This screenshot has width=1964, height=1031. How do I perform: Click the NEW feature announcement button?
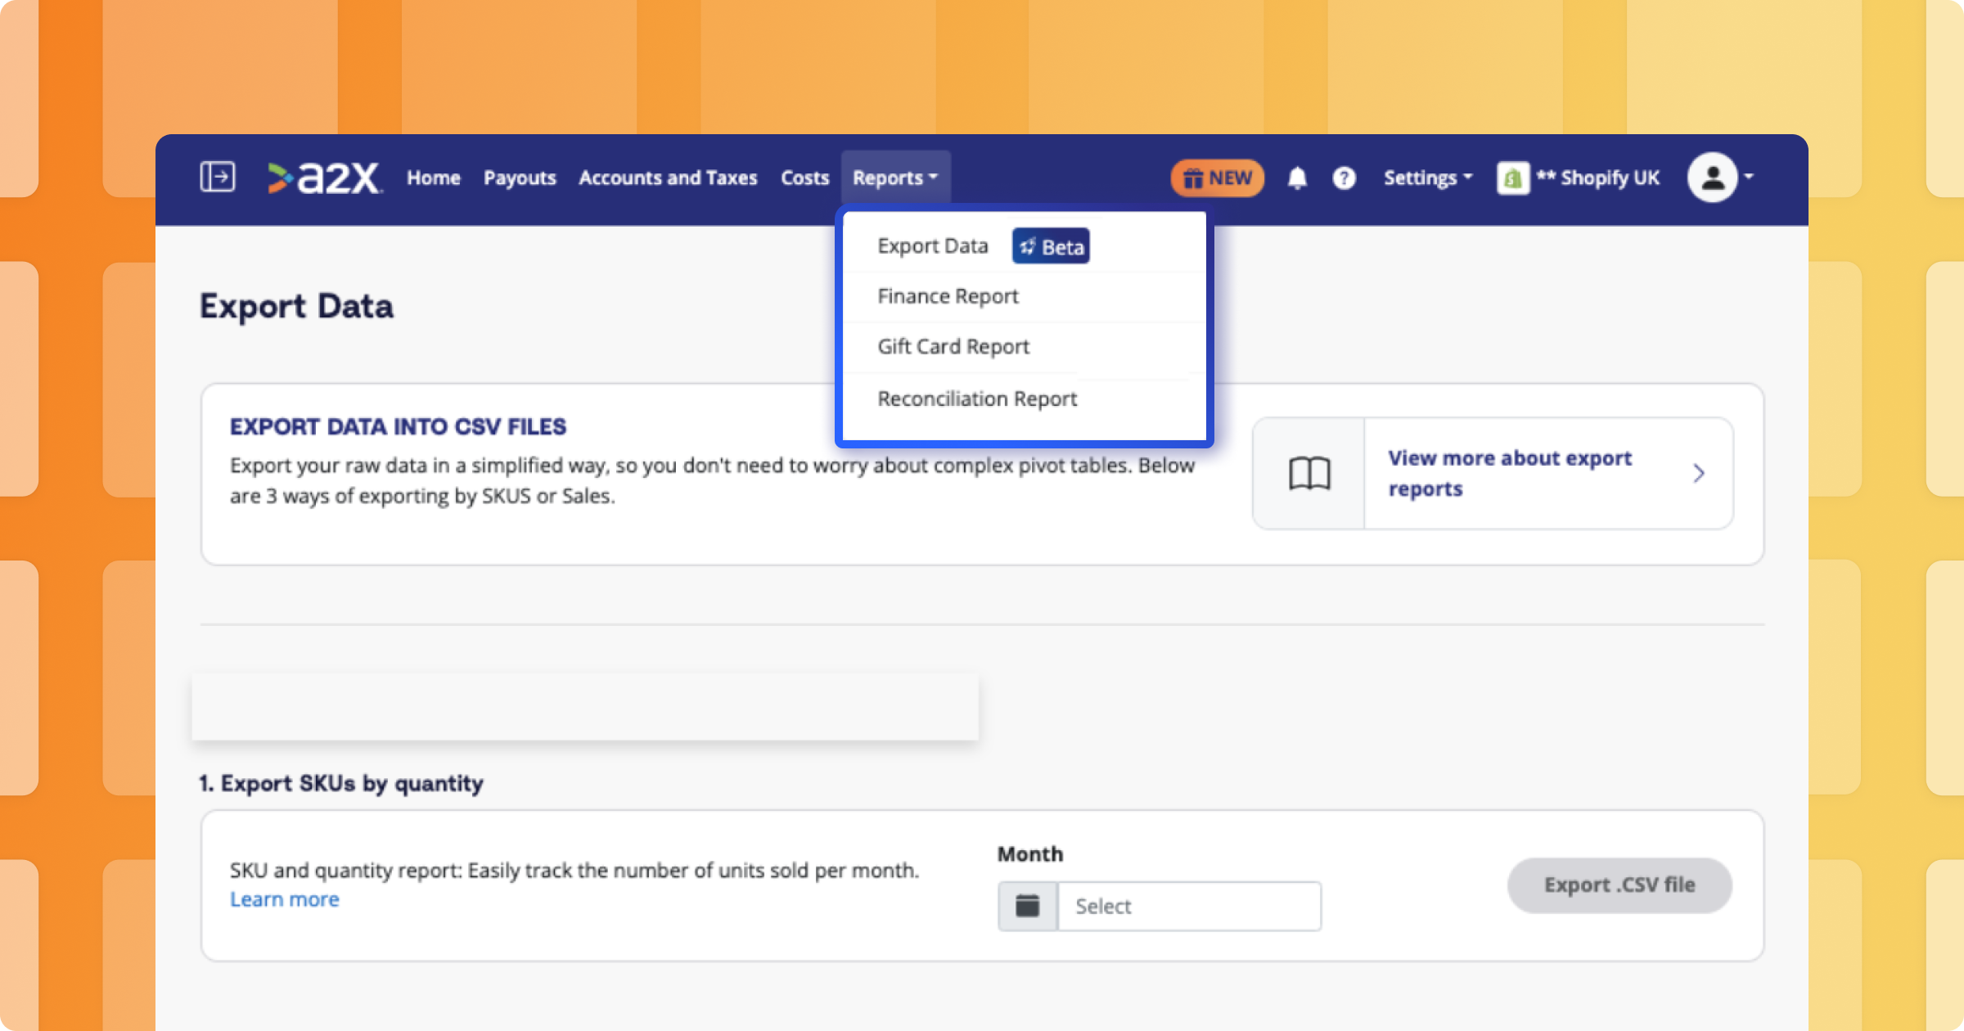point(1216,177)
